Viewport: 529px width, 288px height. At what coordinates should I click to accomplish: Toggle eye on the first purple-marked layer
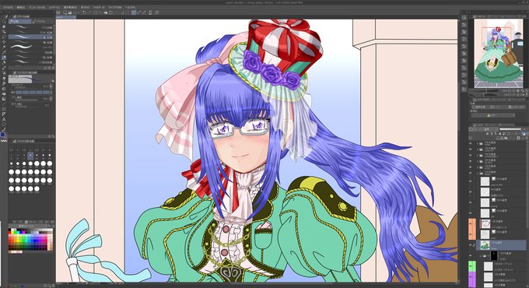(471, 276)
